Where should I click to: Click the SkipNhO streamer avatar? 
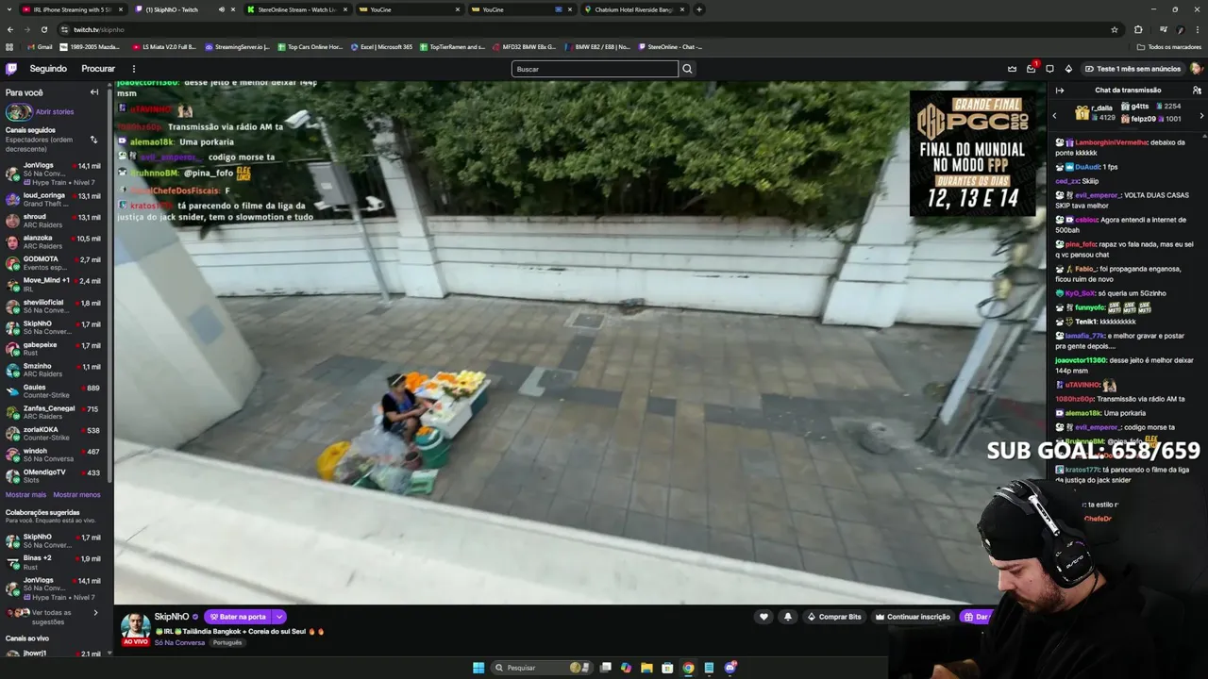(x=135, y=627)
